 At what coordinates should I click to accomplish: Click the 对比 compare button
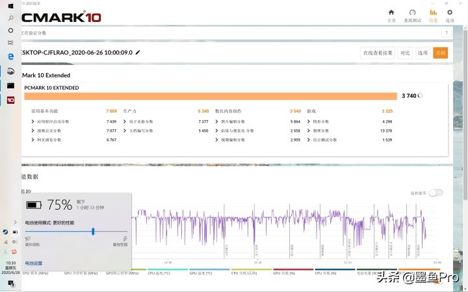point(405,53)
